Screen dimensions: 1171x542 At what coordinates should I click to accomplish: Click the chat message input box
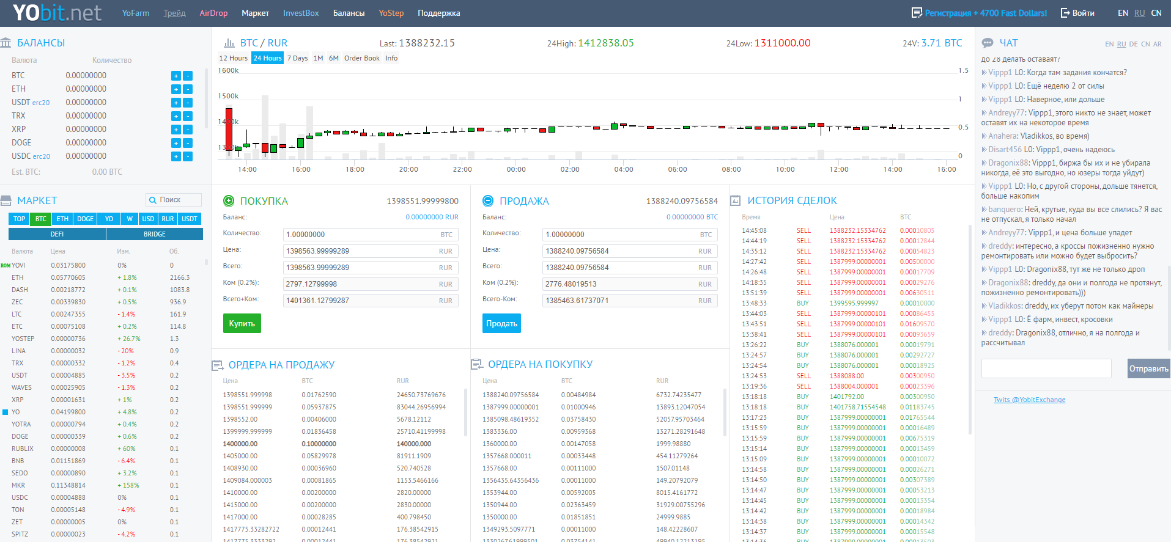(x=1046, y=368)
